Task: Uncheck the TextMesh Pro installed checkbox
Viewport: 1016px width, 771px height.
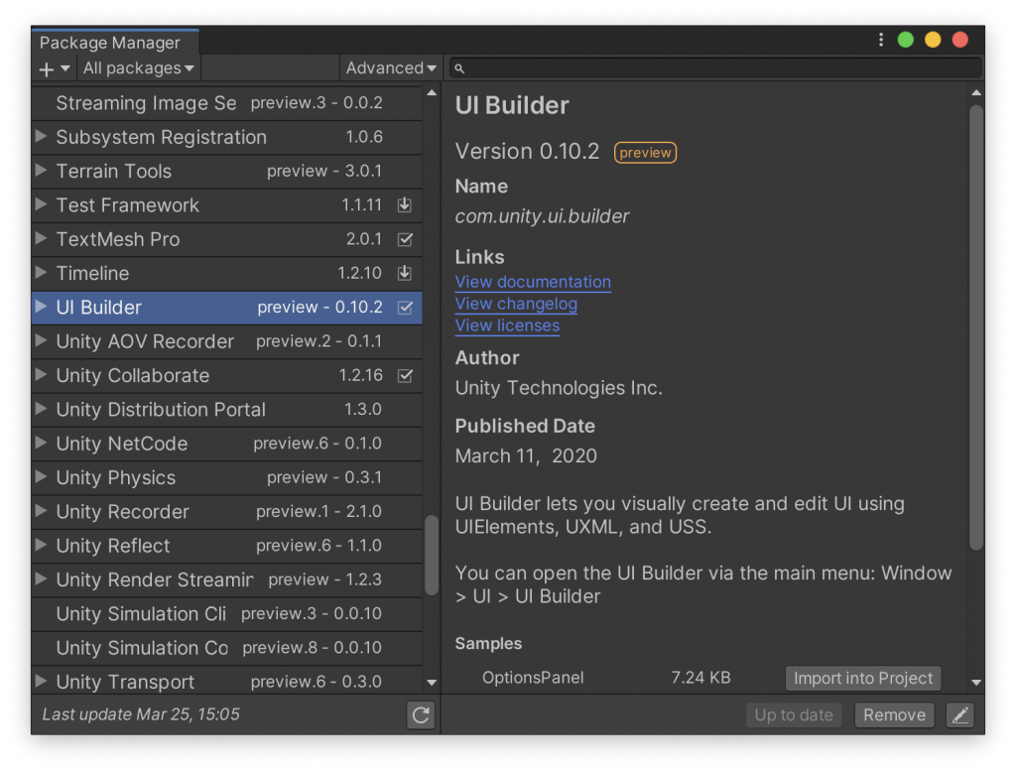Action: point(405,239)
